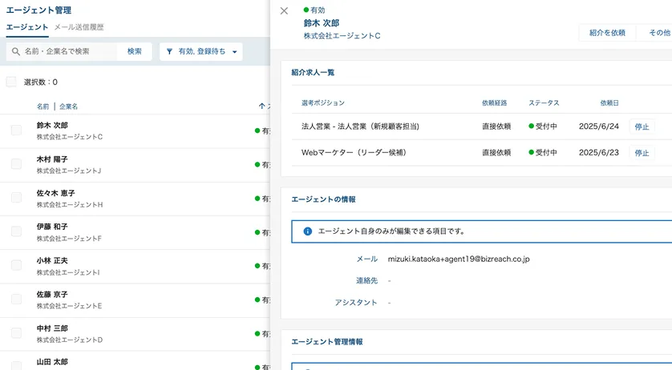Image resolution: width=672 pixels, height=370 pixels.
Task: Click the 選考ポジション column header
Action: click(322, 103)
